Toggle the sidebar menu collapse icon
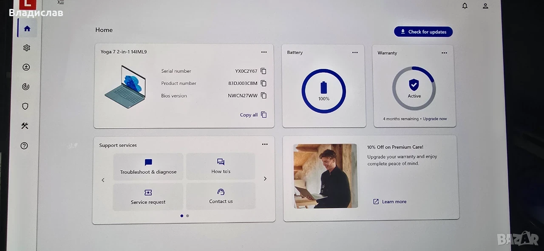 click(x=61, y=3)
